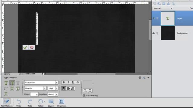Screen dimensions: 193x108
Task: Open the Leading dropdown arrow
Action: [x=56, y=94]
